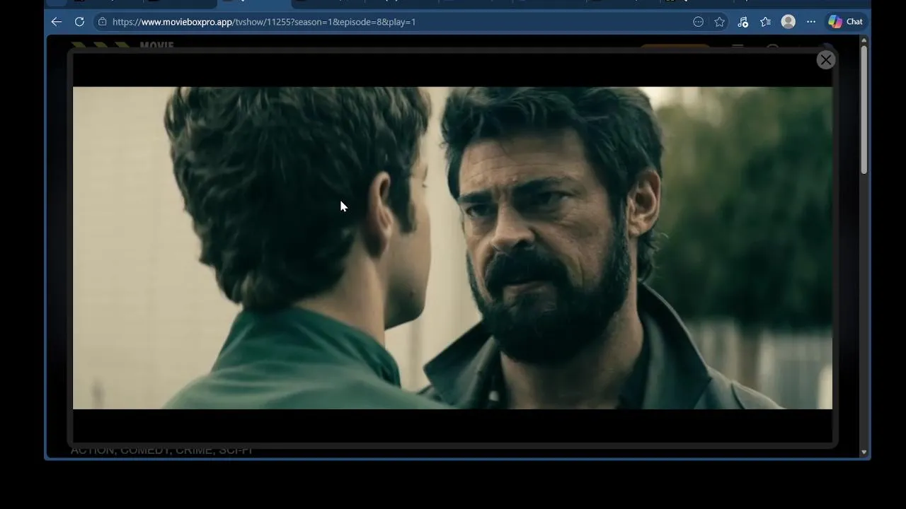Reload the page with the refresh icon

tap(79, 22)
